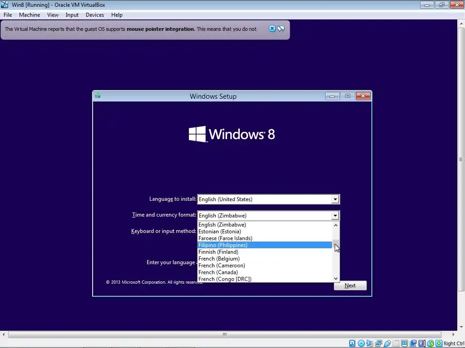Click the Next button
Image resolution: width=465 pixels, height=348 pixels.
click(x=350, y=285)
